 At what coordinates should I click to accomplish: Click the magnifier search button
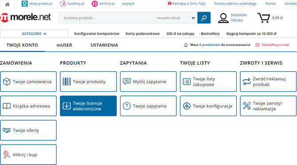204,18
